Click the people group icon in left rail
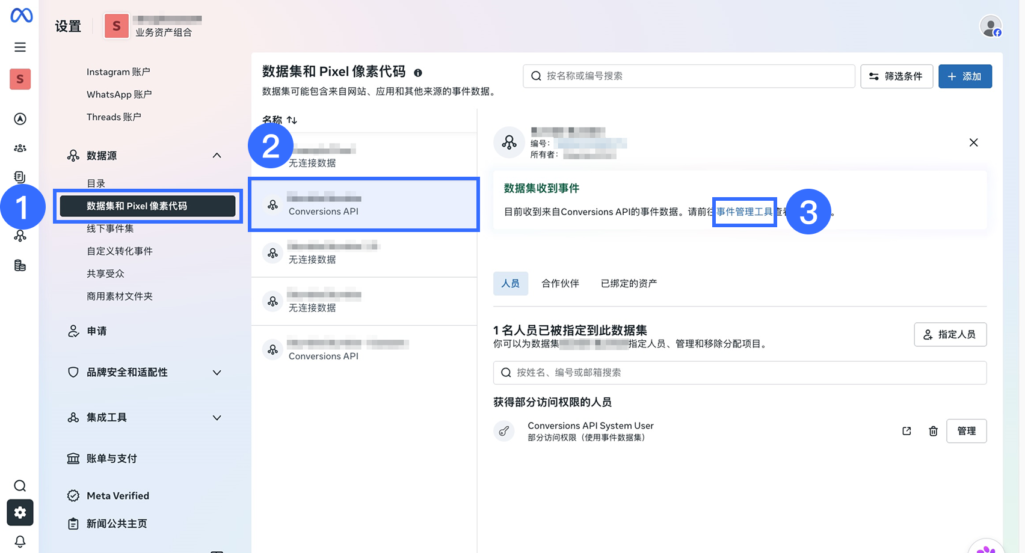Viewport: 1025px width, 553px height. pos(20,148)
